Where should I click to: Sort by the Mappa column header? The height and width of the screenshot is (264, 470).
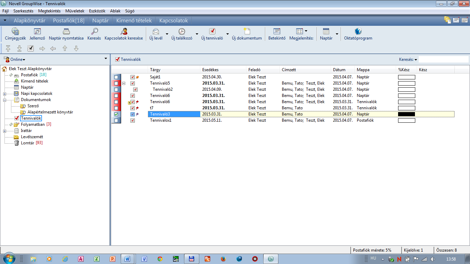[375, 70]
